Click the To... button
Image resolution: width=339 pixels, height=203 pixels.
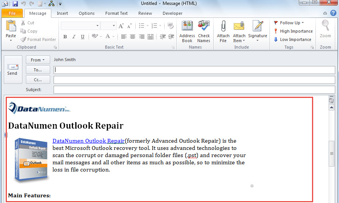pos(38,70)
